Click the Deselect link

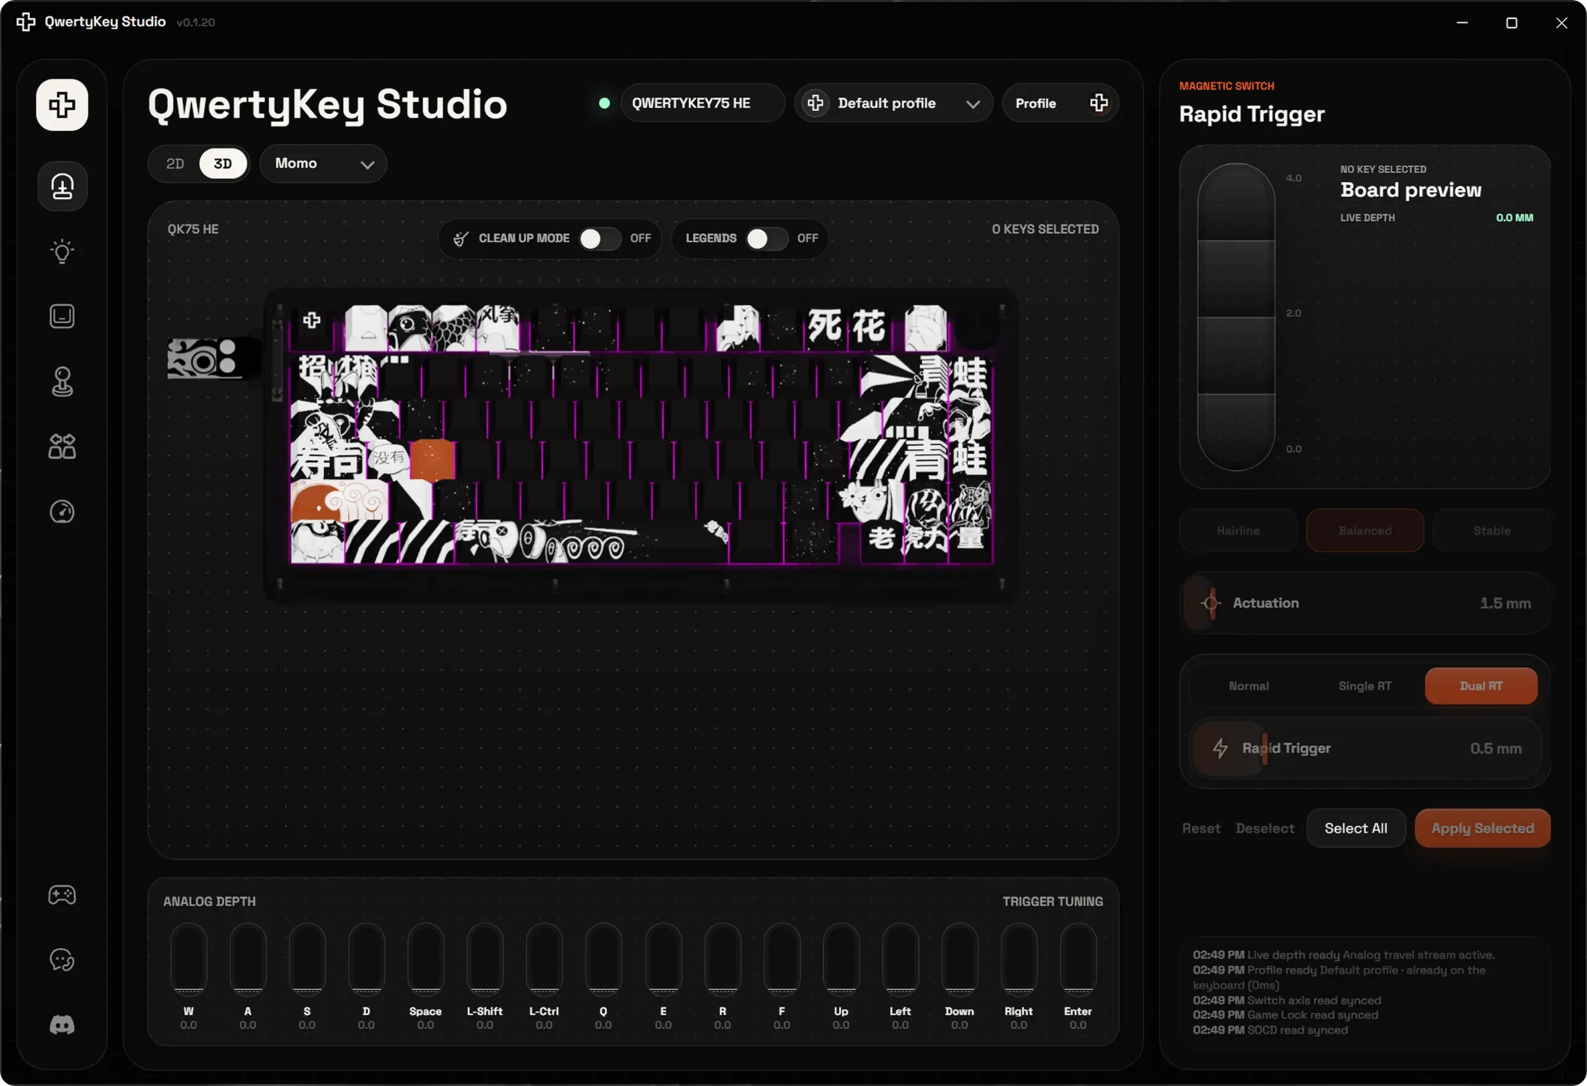tap(1265, 828)
